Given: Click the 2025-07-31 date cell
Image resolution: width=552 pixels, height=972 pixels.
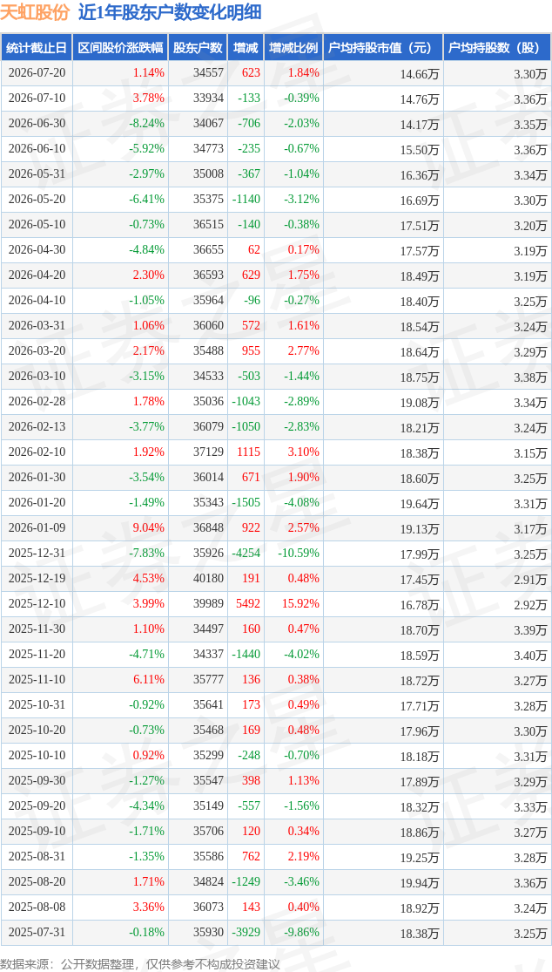Looking at the screenshot, I should (37, 932).
